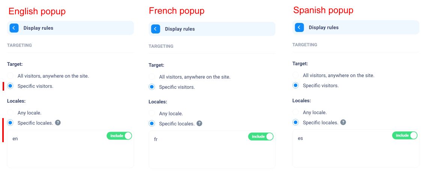
Task: Select 'All visitors' radio in Spanish popup
Action: point(295,76)
